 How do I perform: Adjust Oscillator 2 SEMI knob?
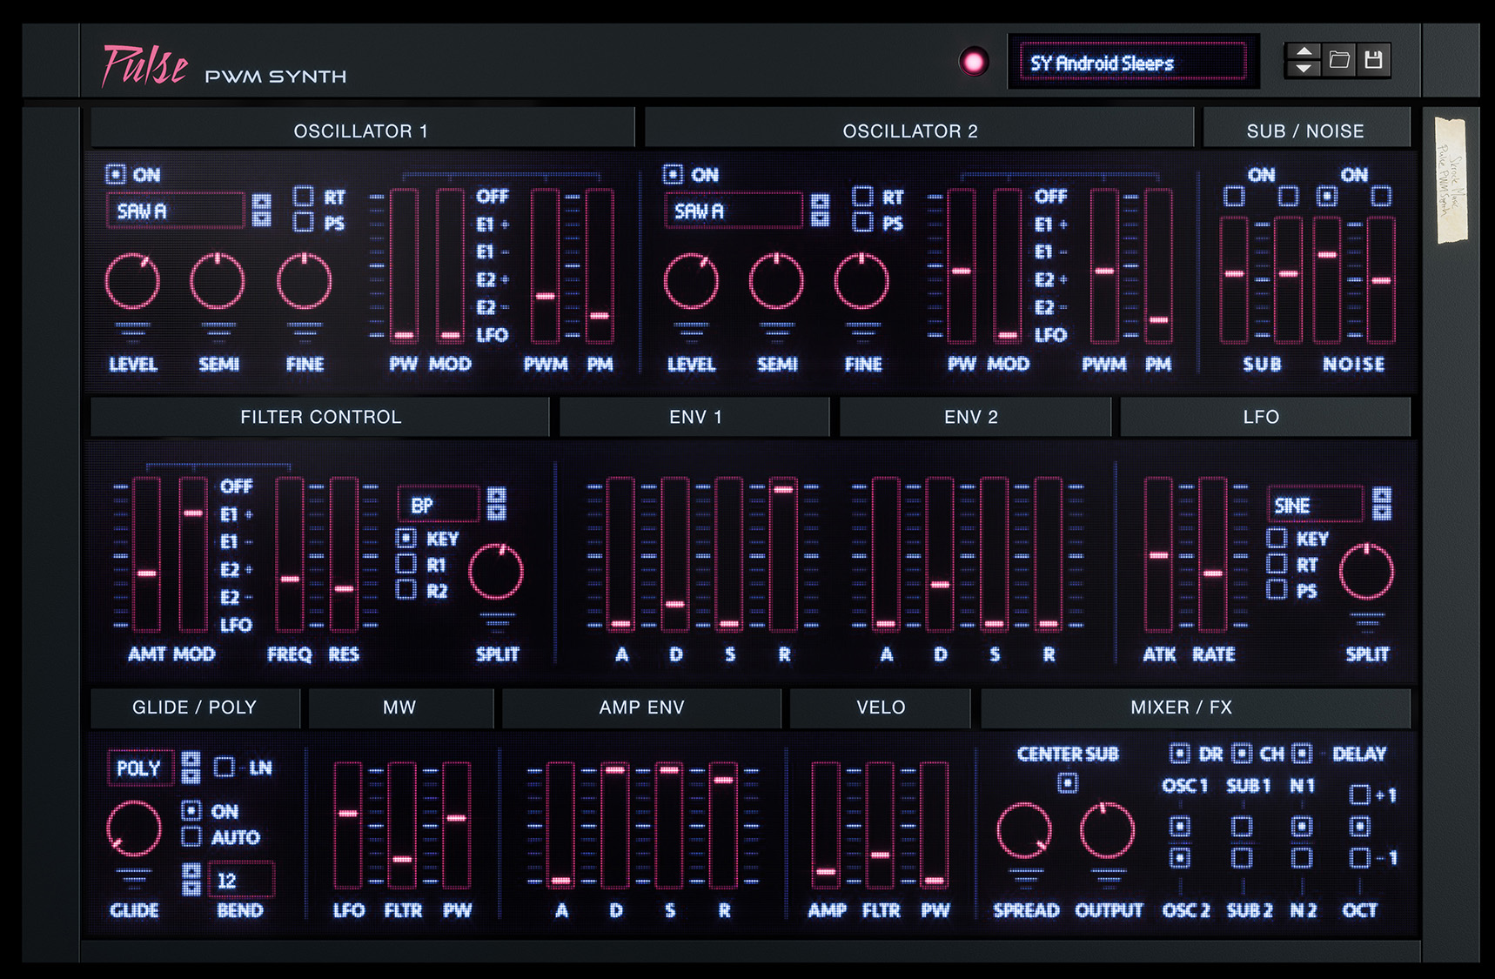coord(776,282)
